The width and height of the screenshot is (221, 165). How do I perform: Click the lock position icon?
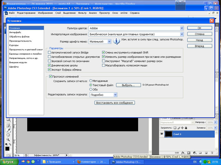pos(182,128)
